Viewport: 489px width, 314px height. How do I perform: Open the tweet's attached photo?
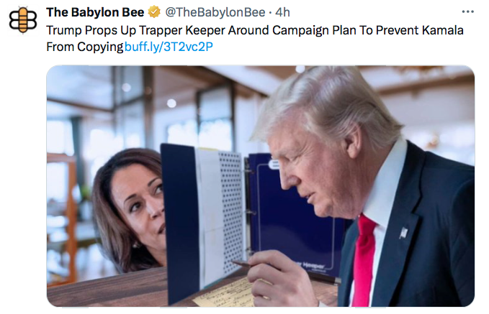click(x=261, y=186)
